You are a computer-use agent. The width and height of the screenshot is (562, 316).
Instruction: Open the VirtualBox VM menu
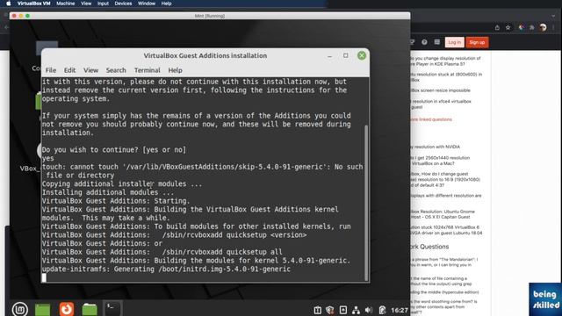(x=33, y=4)
